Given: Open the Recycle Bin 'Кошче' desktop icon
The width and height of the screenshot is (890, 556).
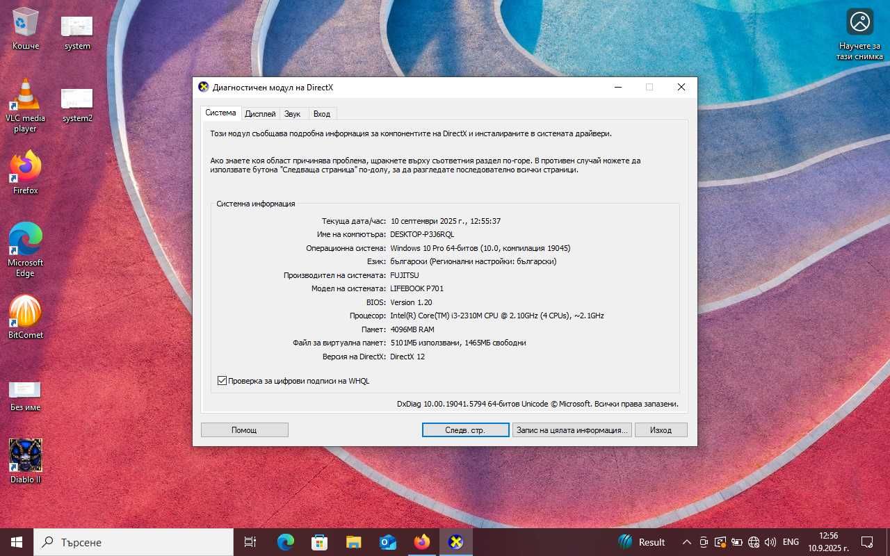Looking at the screenshot, I should pos(26,28).
